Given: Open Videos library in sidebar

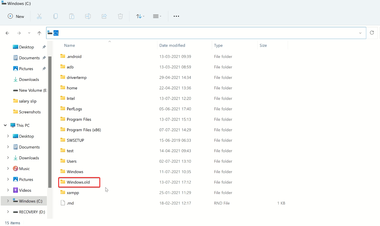Looking at the screenshot, I should pos(25,190).
